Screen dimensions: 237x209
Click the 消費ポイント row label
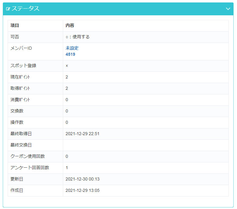(x=20, y=100)
